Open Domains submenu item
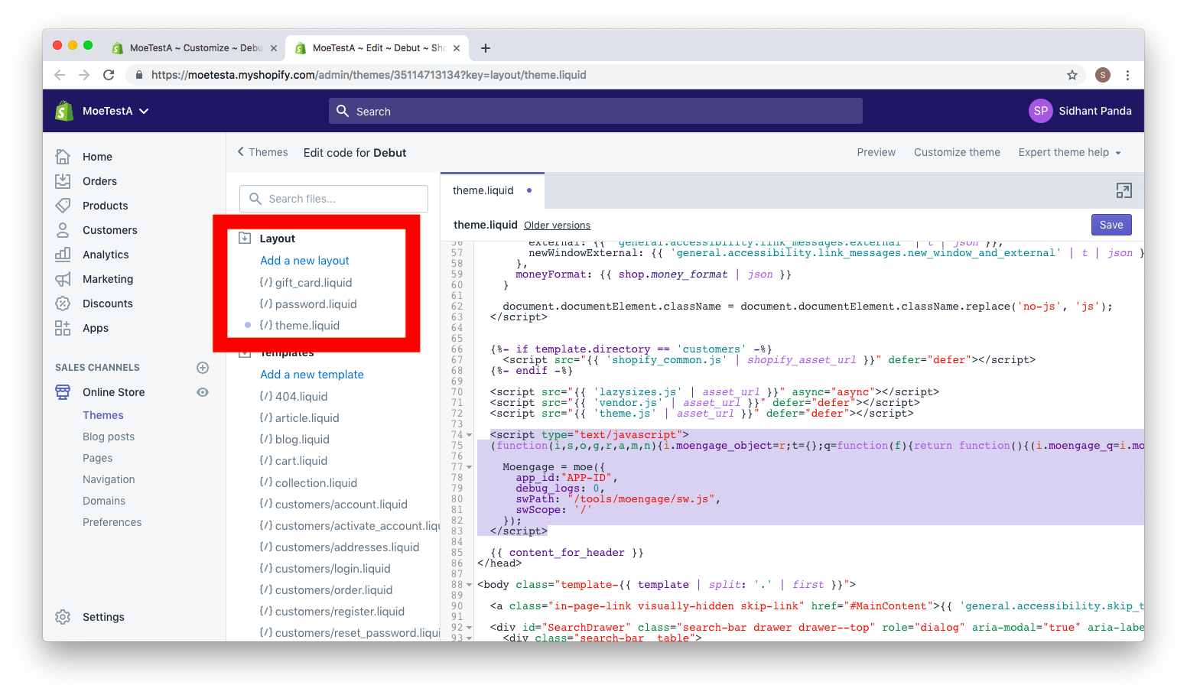Image resolution: width=1187 pixels, height=698 pixels. tap(103, 501)
